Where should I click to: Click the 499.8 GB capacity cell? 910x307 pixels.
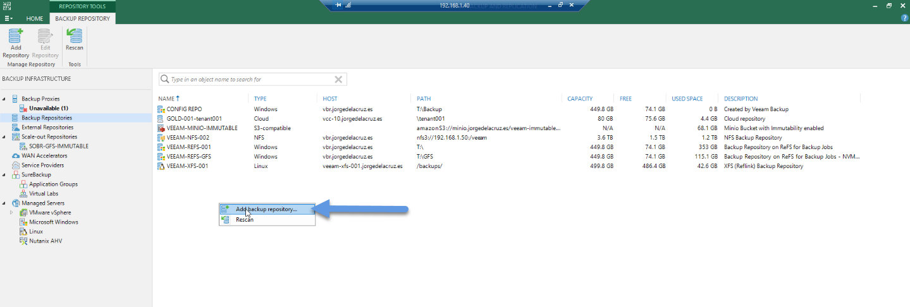point(601,166)
